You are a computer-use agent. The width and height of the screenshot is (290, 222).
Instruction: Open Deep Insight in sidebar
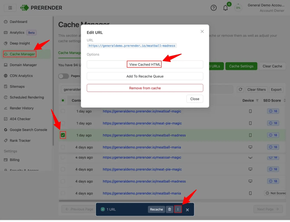point(17,43)
